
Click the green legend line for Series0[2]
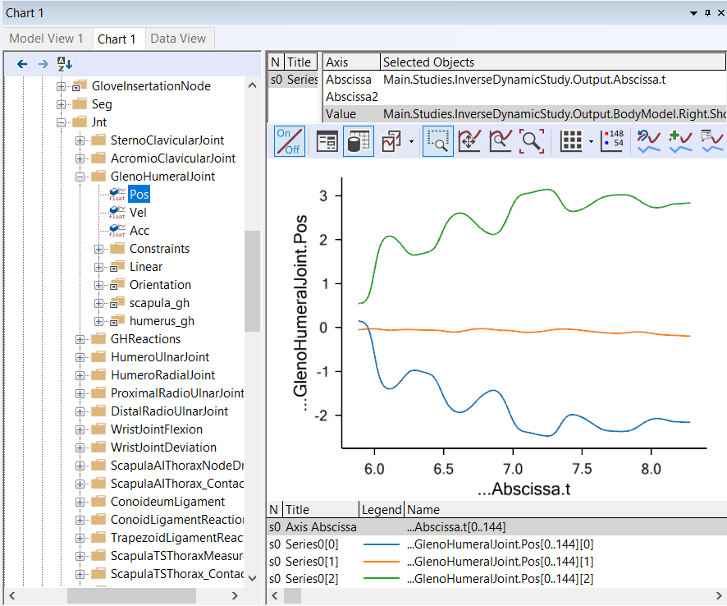click(381, 579)
